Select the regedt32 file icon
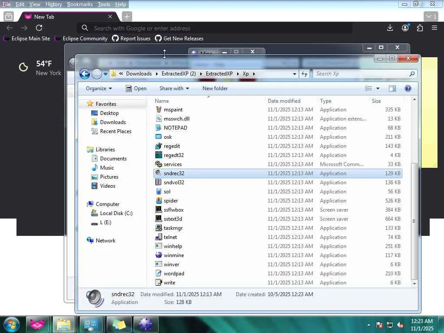The width and height of the screenshot is (444, 333). point(159,155)
